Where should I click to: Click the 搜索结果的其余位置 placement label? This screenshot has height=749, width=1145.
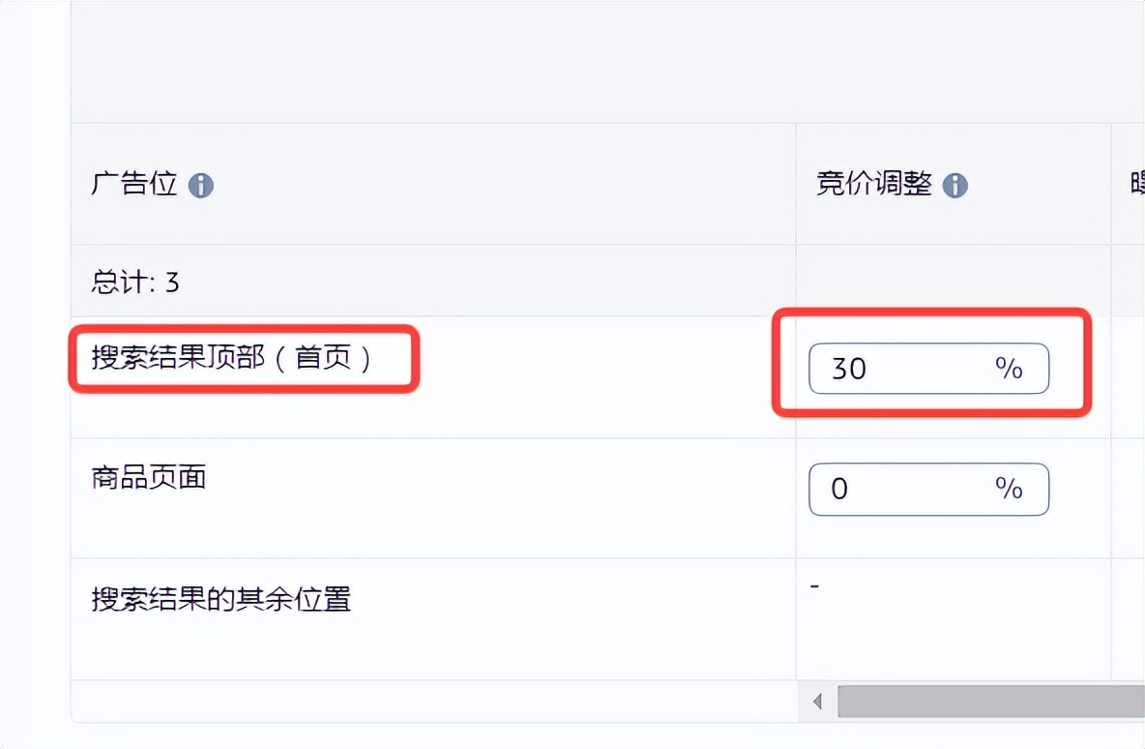click(x=221, y=599)
